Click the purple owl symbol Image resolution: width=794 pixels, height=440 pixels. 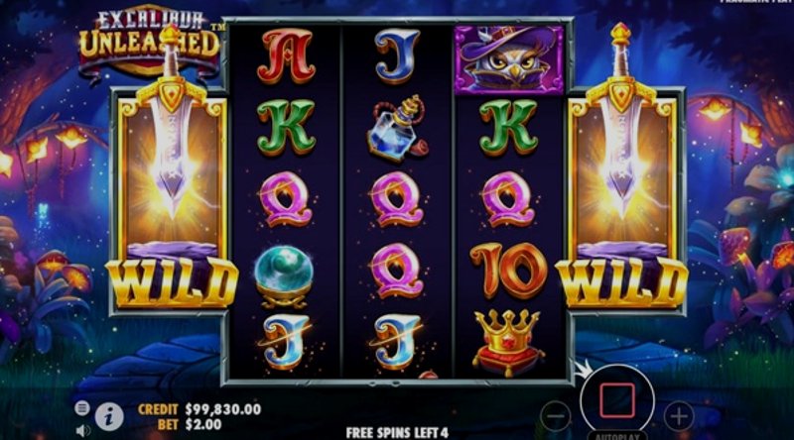[x=508, y=59]
